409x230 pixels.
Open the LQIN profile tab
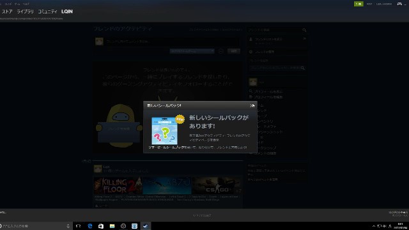(x=67, y=11)
